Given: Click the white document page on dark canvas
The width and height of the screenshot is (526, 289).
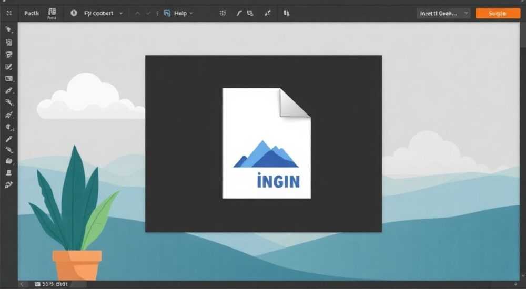Looking at the screenshot, I should [x=267, y=143].
